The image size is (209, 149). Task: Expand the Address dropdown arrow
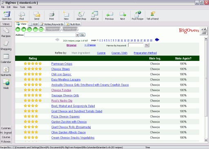pos(78,35)
